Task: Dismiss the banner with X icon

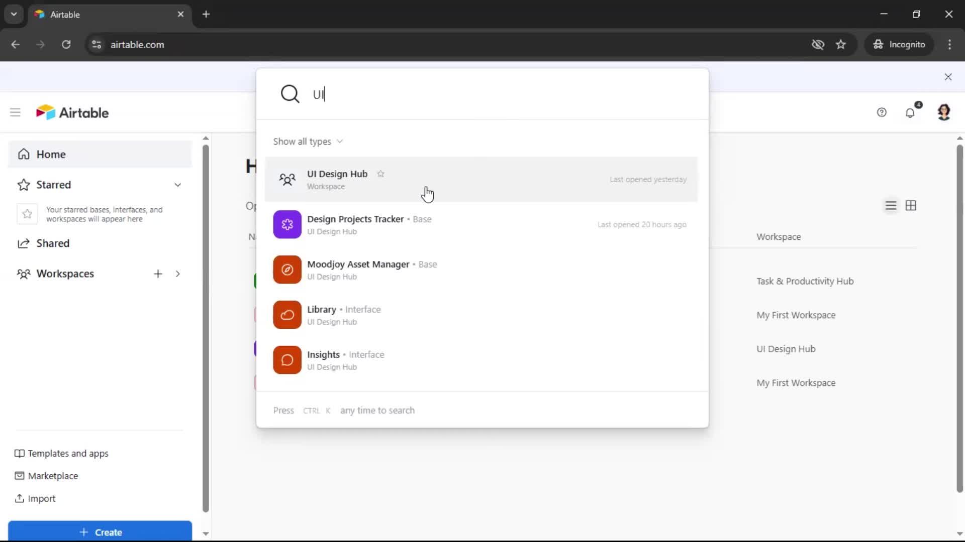Action: click(948, 77)
